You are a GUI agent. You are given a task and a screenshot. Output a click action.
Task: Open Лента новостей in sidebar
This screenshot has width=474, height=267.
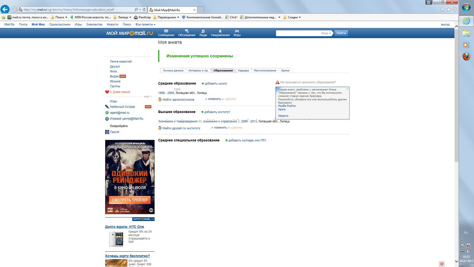click(121, 61)
